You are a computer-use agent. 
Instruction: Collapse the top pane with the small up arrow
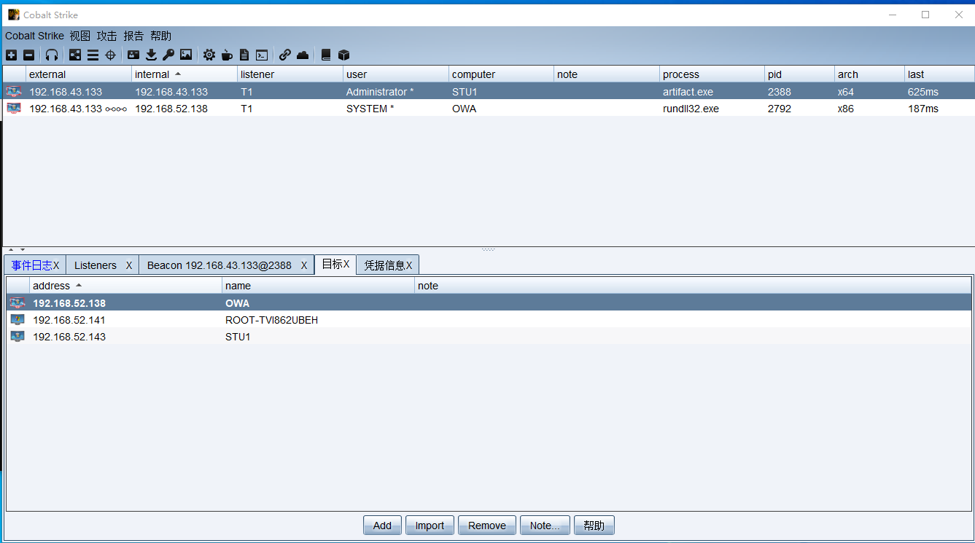pyautogui.click(x=11, y=249)
